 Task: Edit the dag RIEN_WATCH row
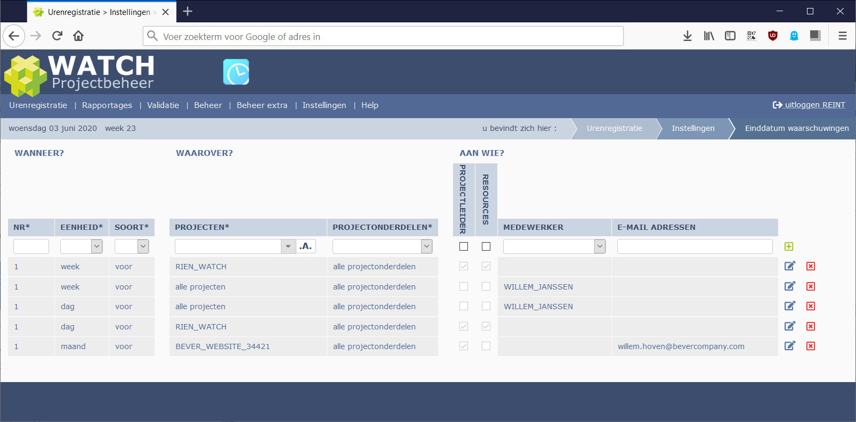pyautogui.click(x=790, y=326)
